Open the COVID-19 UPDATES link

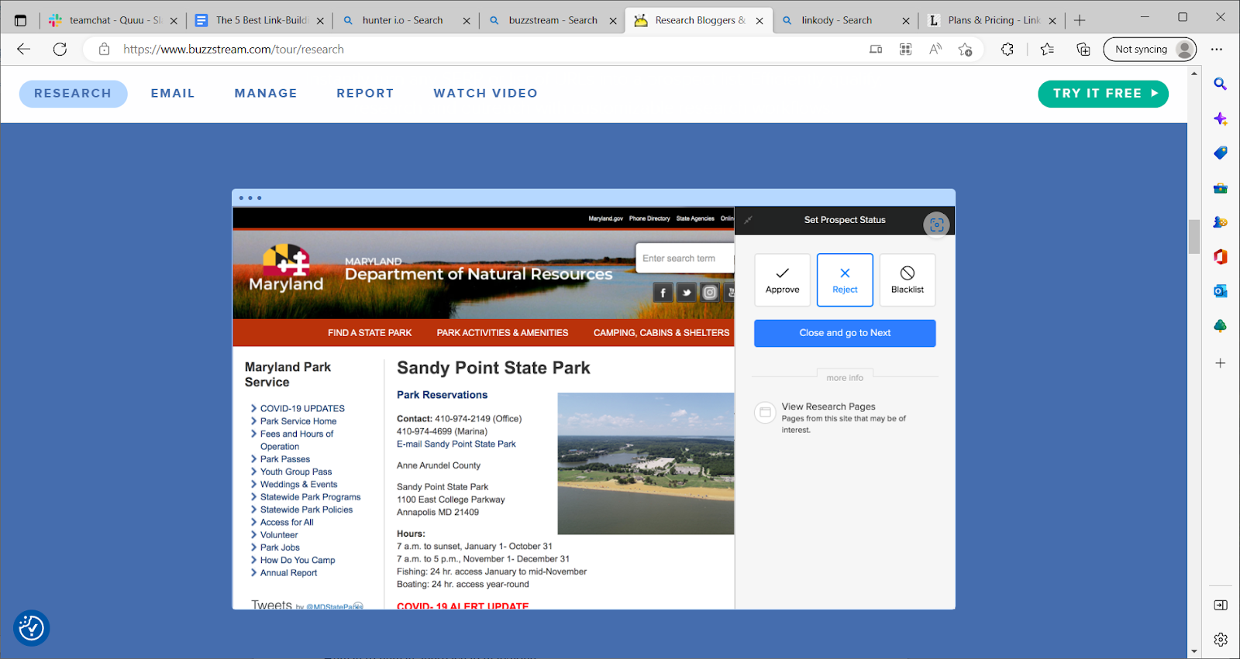(x=302, y=409)
